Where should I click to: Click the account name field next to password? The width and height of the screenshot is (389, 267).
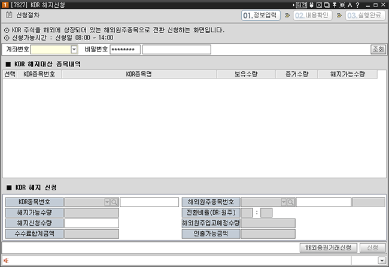177,49
